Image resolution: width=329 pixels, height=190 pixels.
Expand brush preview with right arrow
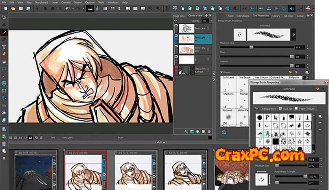(294, 35)
